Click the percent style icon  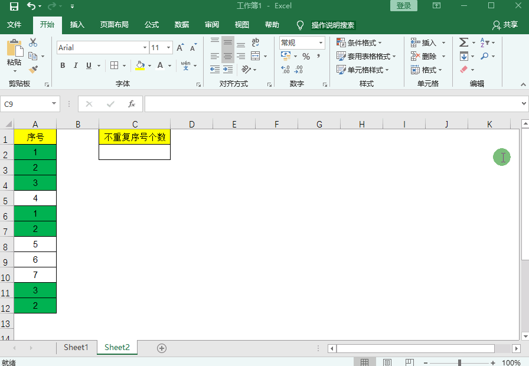(306, 56)
